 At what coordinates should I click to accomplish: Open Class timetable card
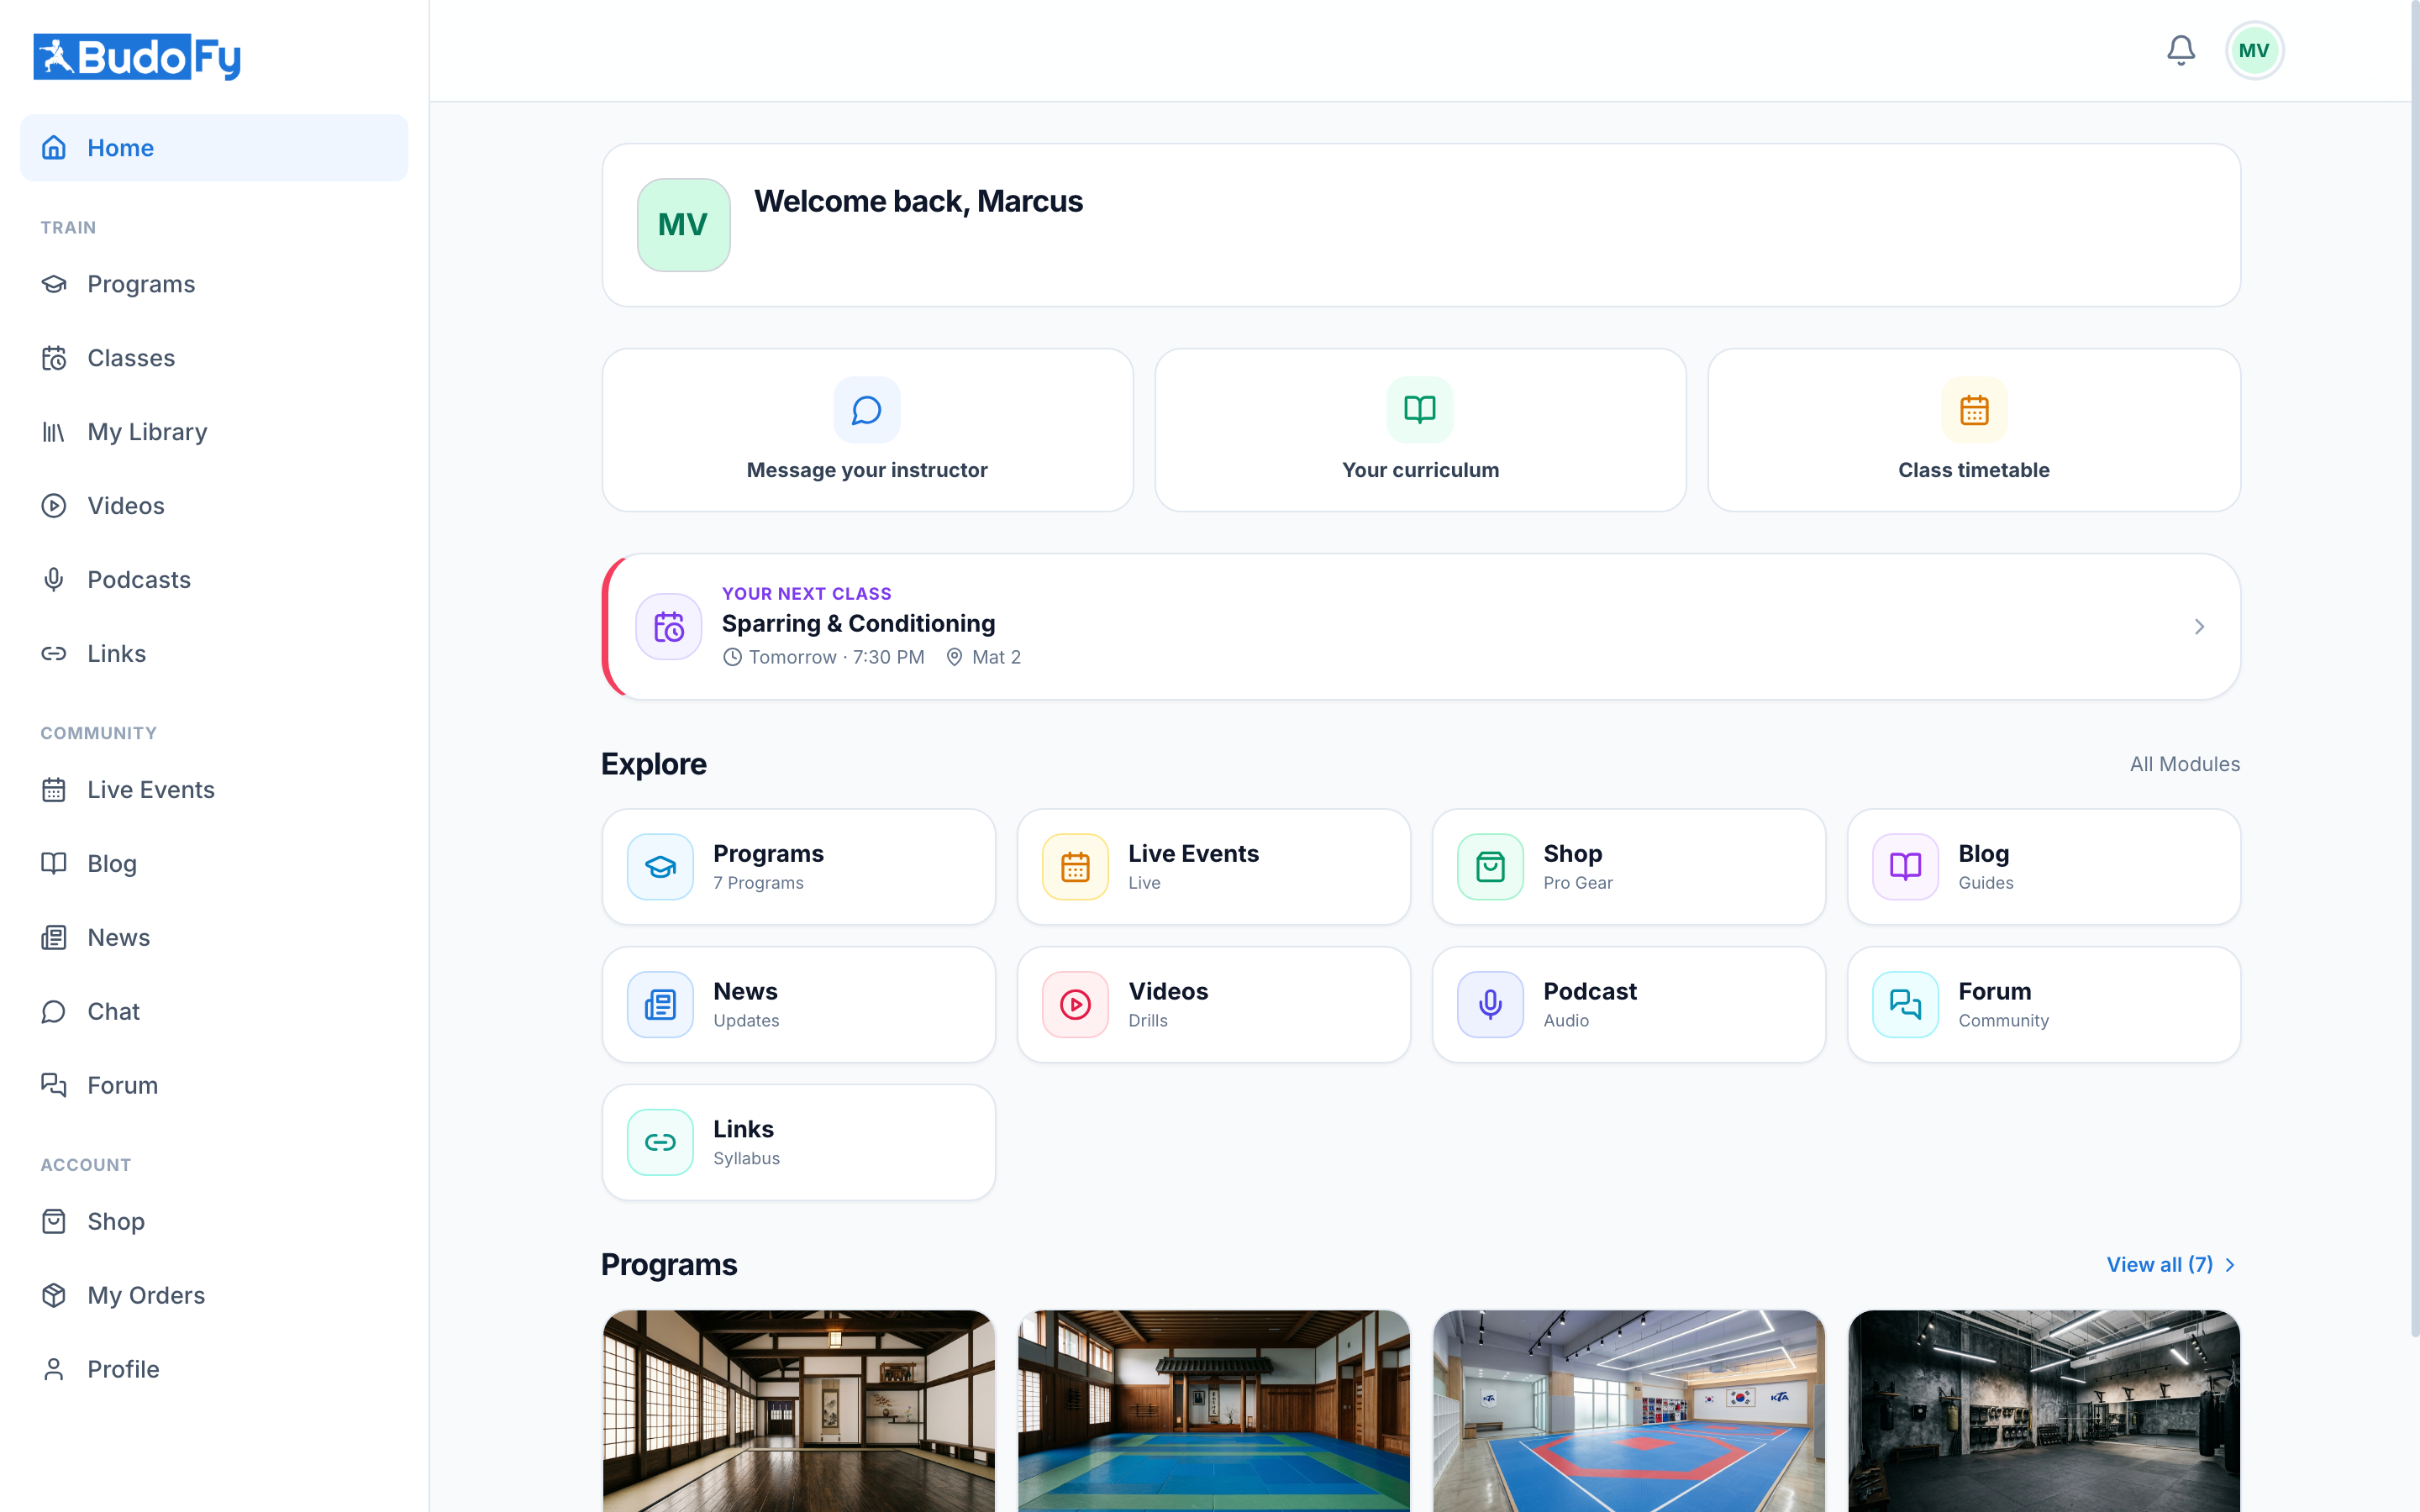click(1974, 430)
